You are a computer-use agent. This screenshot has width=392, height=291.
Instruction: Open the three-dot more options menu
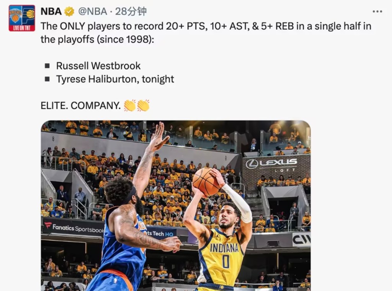[377, 12]
